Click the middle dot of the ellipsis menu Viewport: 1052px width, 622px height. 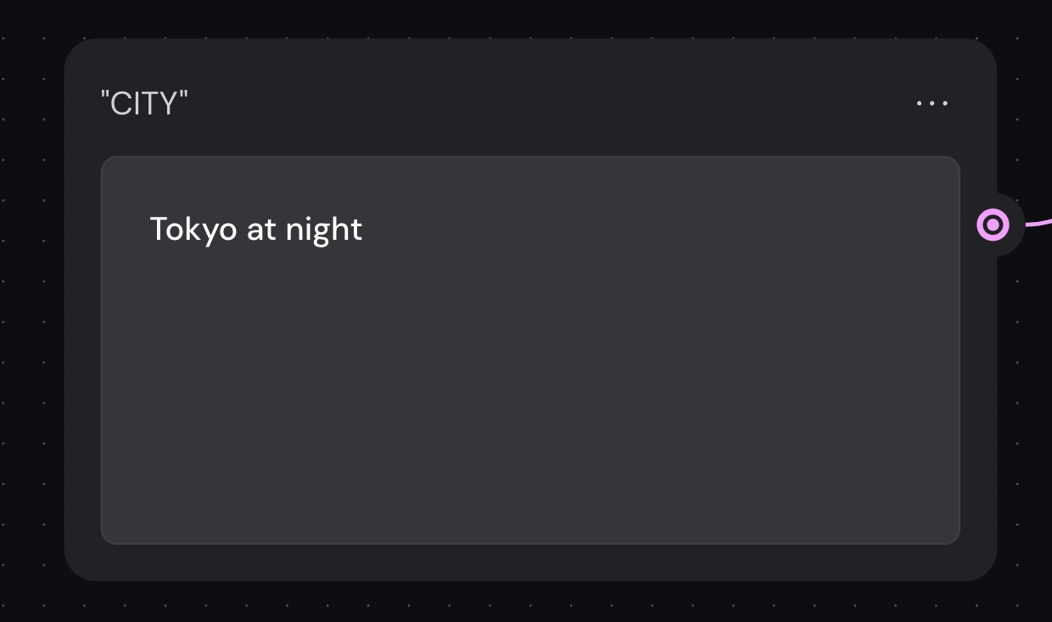click(932, 103)
